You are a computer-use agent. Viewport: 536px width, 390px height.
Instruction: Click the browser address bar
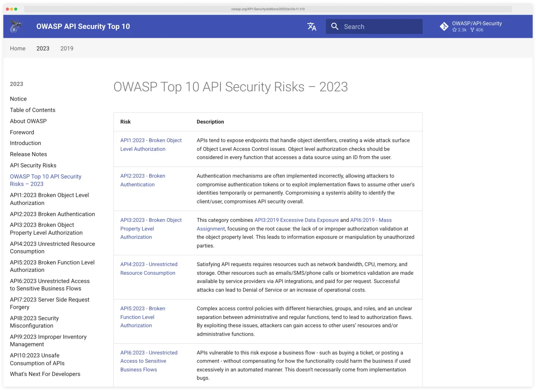[268, 9]
